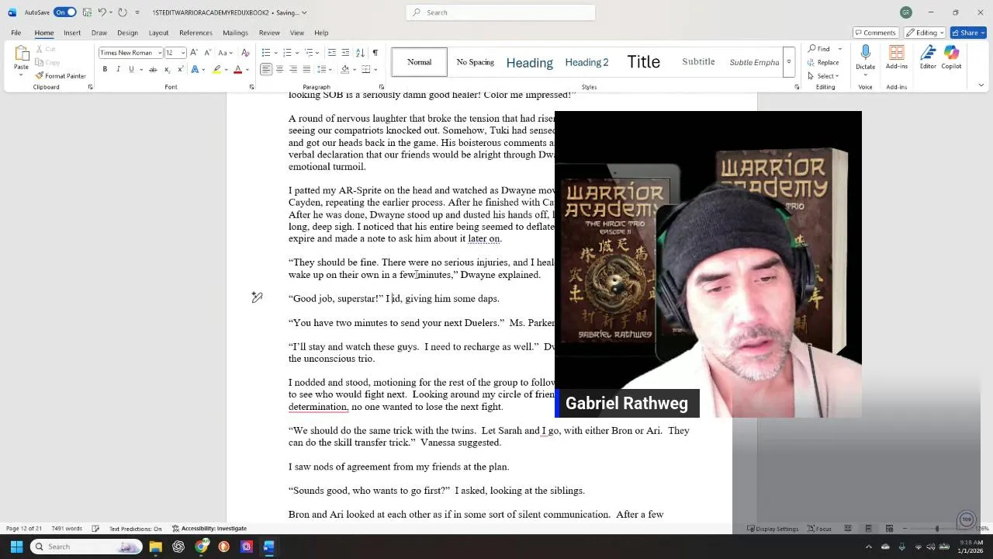The width and height of the screenshot is (993, 559).
Task: Decrease paragraph indent
Action: click(331, 53)
